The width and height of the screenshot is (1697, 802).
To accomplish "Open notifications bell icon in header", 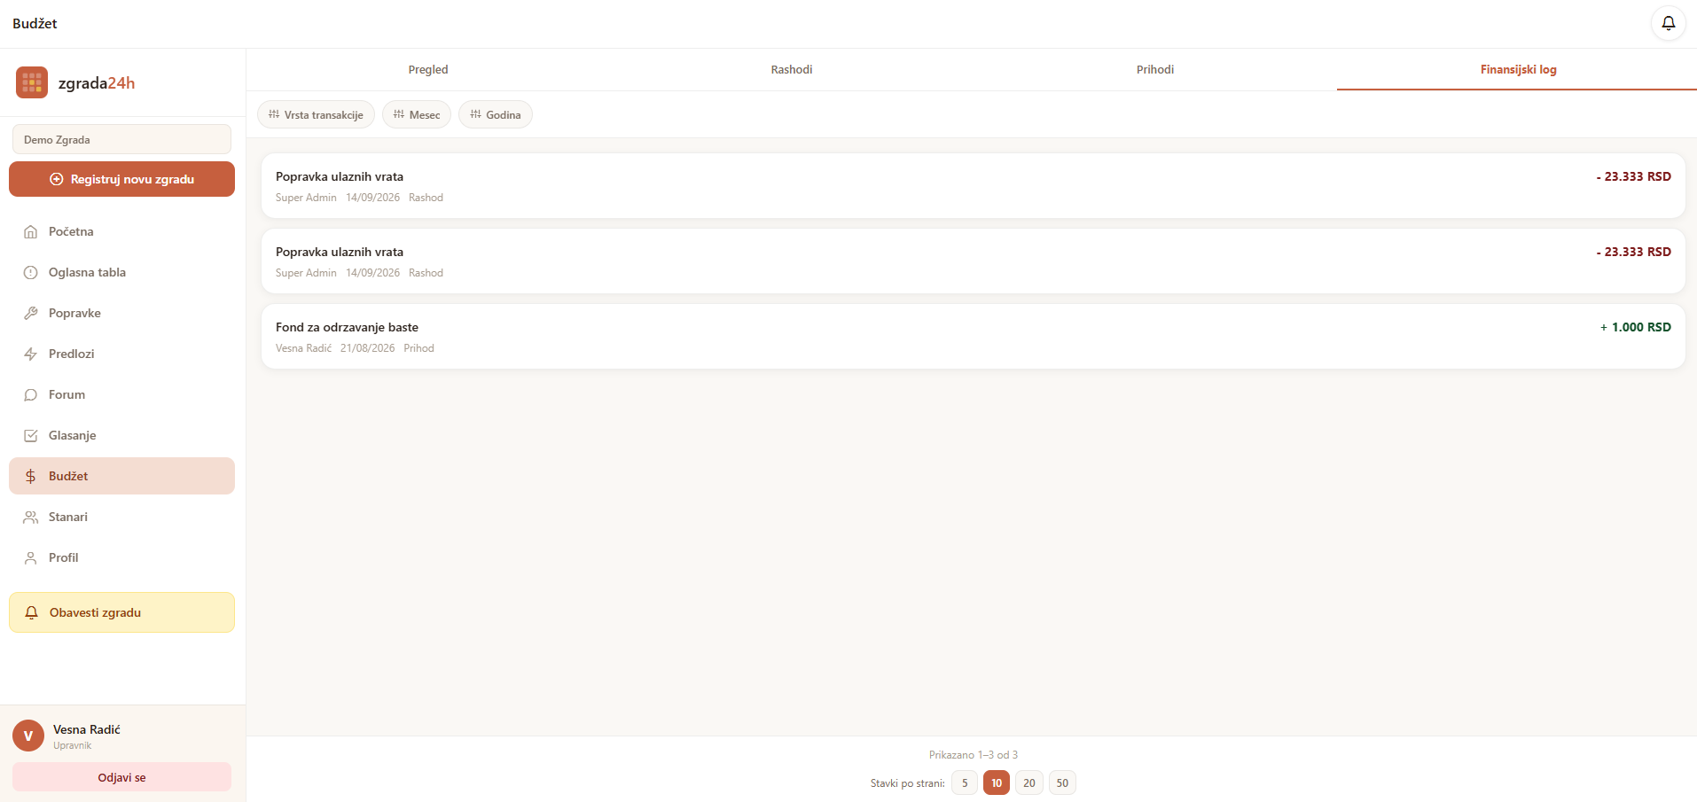I will pyautogui.click(x=1668, y=23).
